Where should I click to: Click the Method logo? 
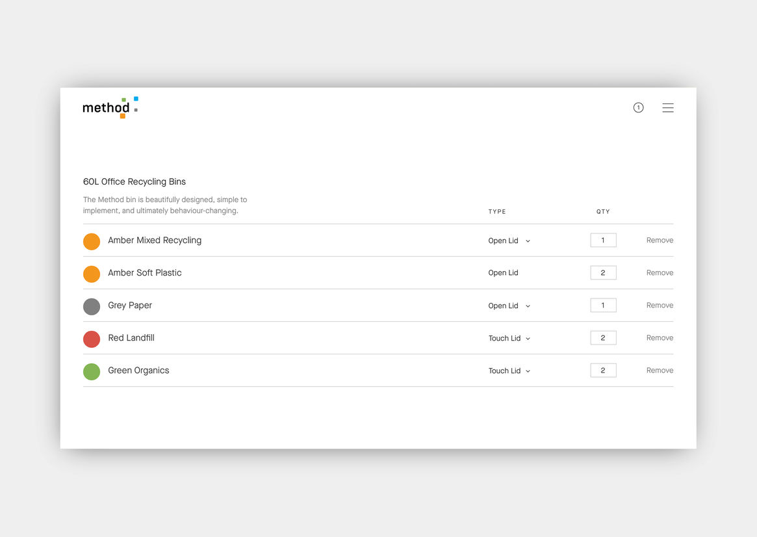click(110, 108)
